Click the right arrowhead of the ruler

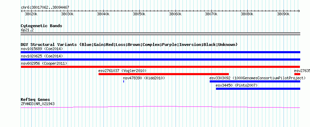(299, 11)
